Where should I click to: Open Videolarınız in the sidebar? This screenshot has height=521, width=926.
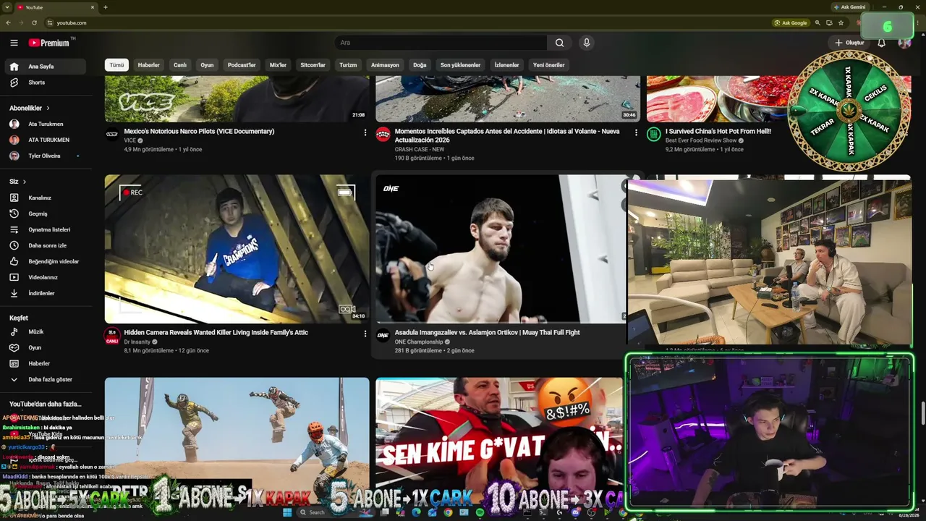[x=43, y=277]
